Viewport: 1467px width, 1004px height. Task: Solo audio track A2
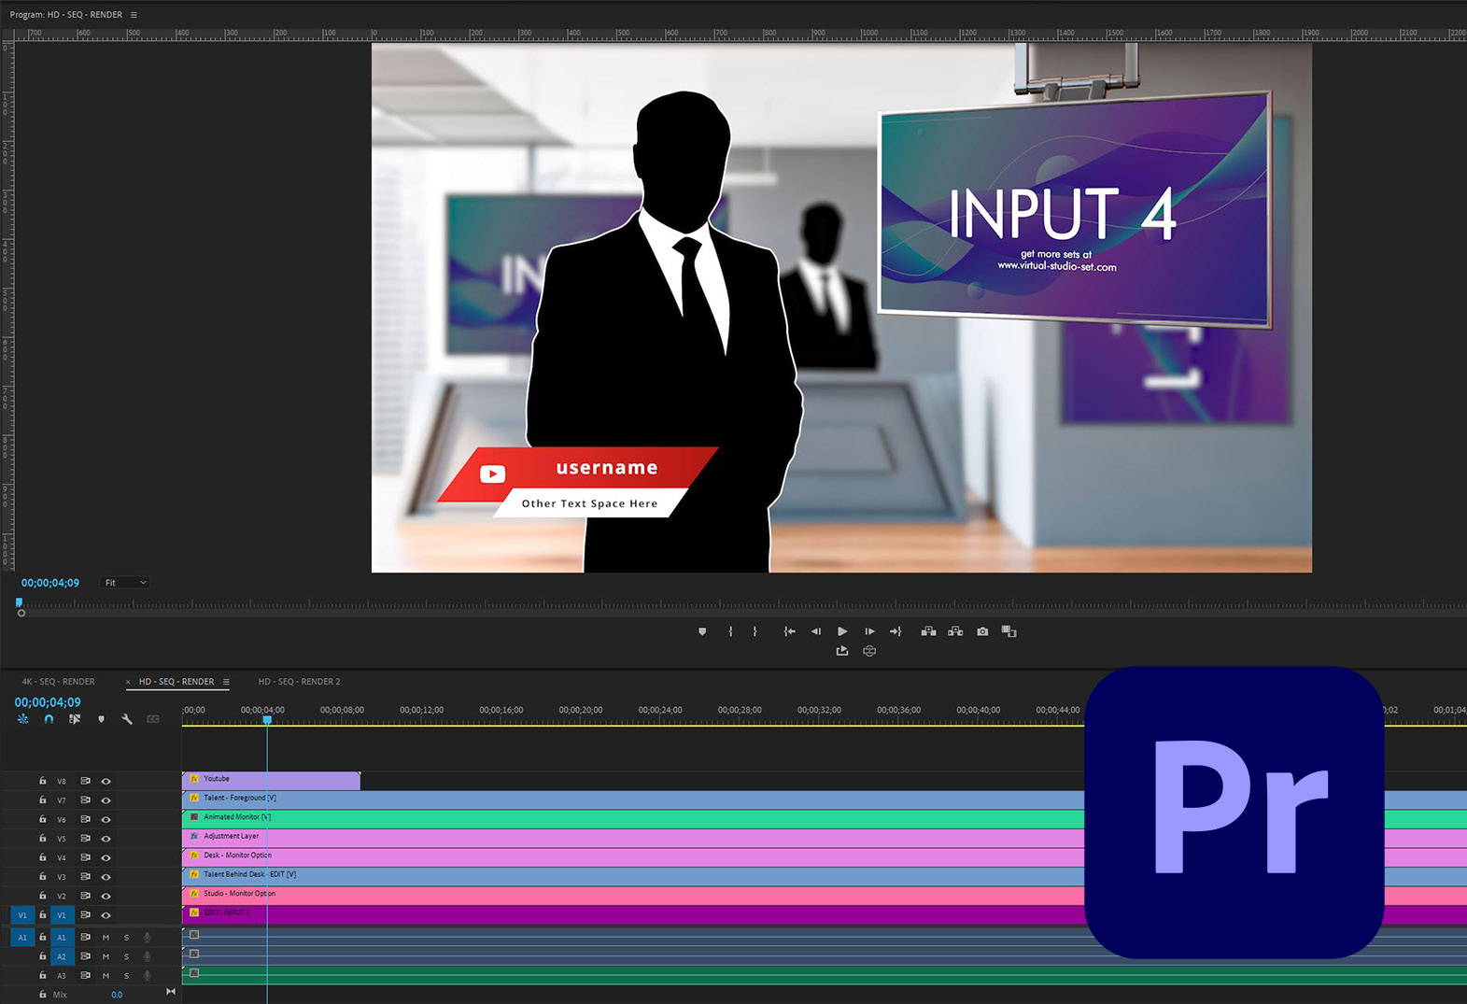point(126,956)
